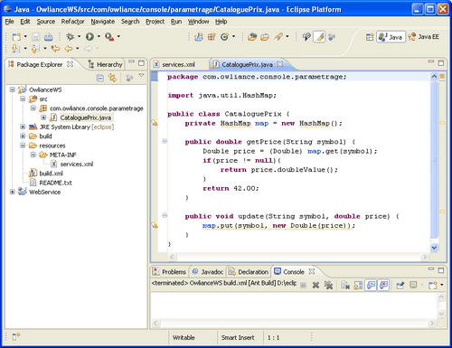This screenshot has width=452, height=348.
Task: Toggle Show Console on standard error
Action: click(x=383, y=285)
